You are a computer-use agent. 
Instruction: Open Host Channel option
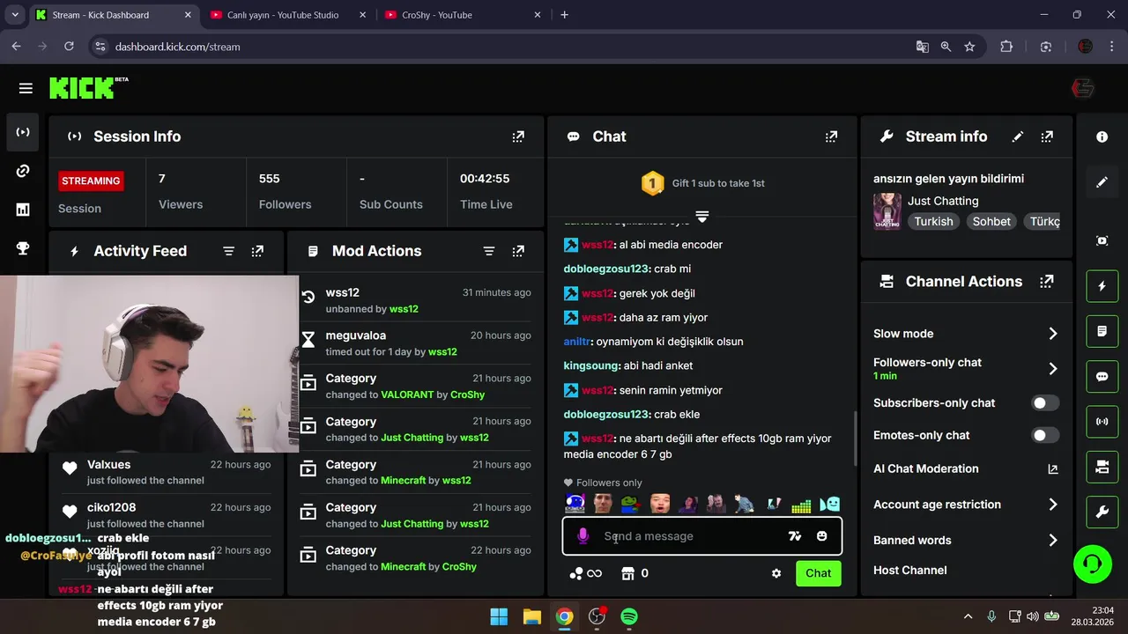tap(910, 571)
